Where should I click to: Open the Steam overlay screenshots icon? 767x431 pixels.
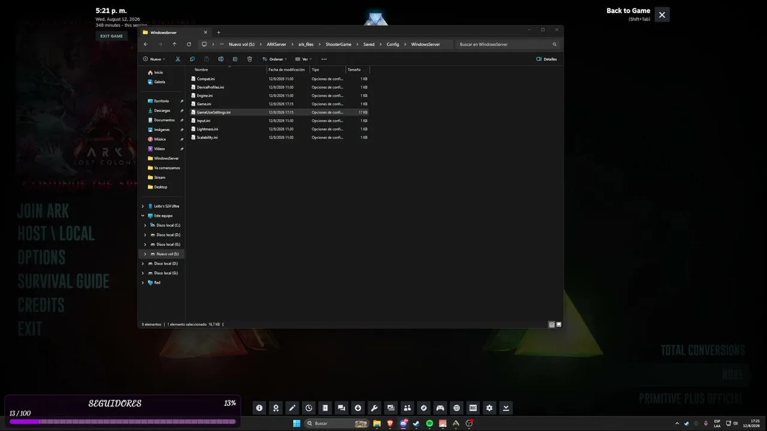tap(391, 408)
